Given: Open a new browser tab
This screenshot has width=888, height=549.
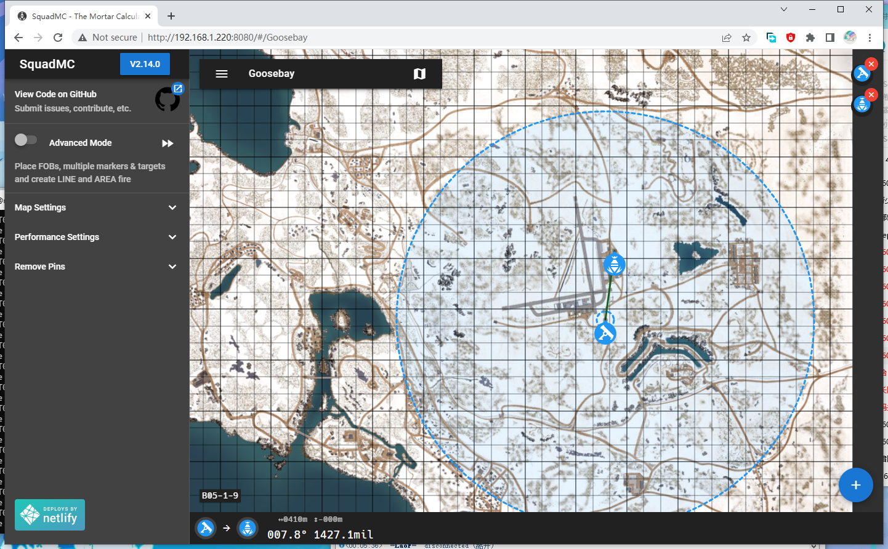Looking at the screenshot, I should 171,16.
